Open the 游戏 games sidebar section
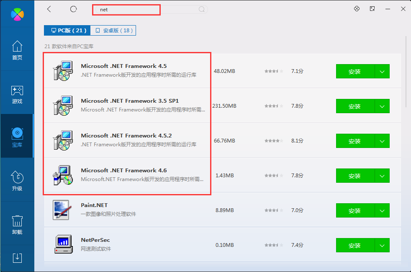 pos(17,94)
